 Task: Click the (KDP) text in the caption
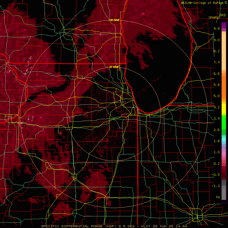110,226
